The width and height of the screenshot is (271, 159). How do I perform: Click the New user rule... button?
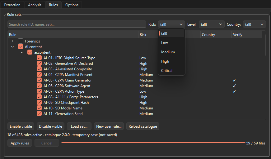(x=109, y=126)
